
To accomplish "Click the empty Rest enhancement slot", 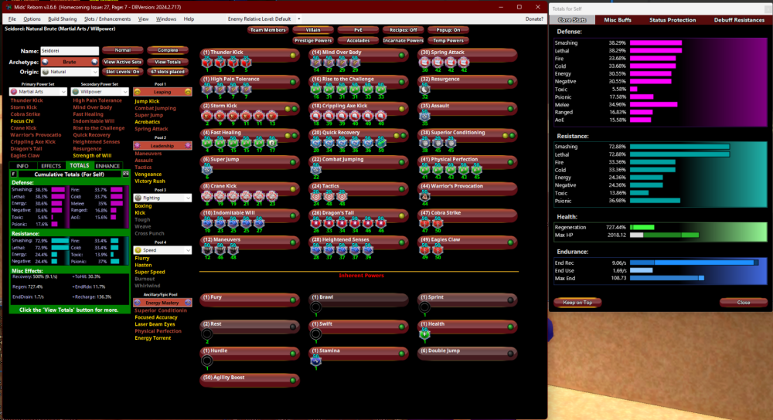I will click(206, 334).
